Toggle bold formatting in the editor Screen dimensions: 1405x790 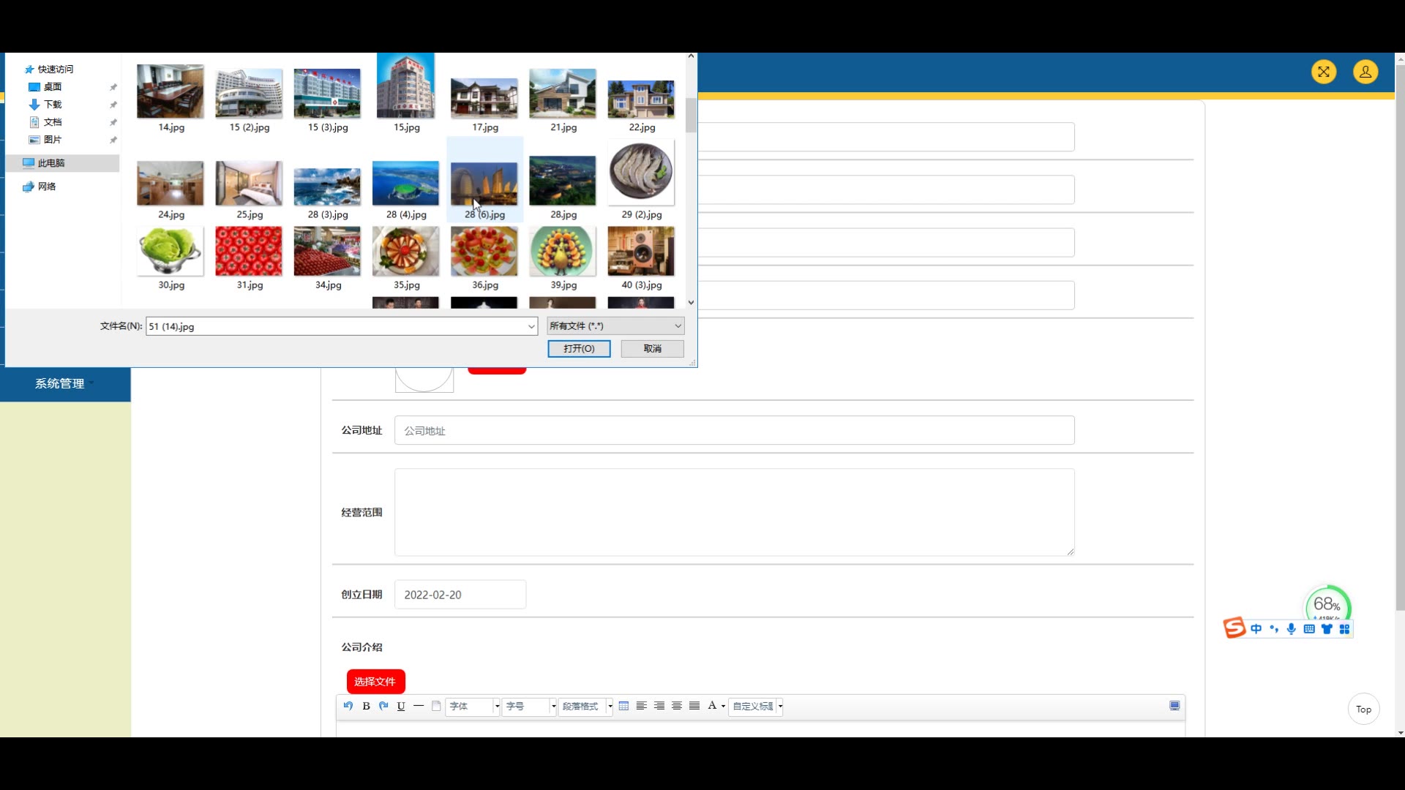tap(366, 706)
